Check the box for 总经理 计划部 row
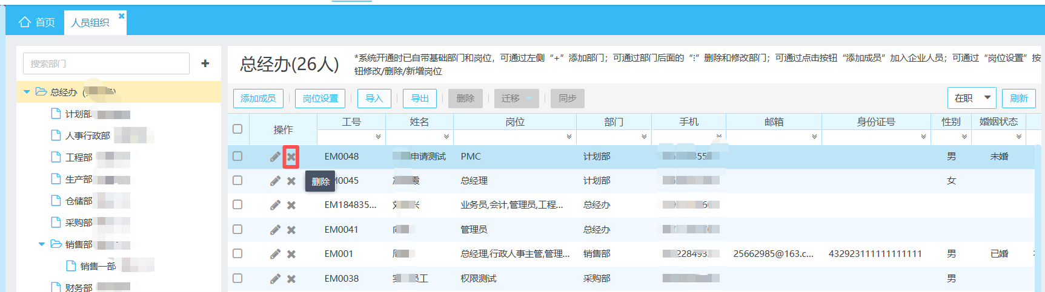This screenshot has height=292, width=1045. tap(237, 180)
